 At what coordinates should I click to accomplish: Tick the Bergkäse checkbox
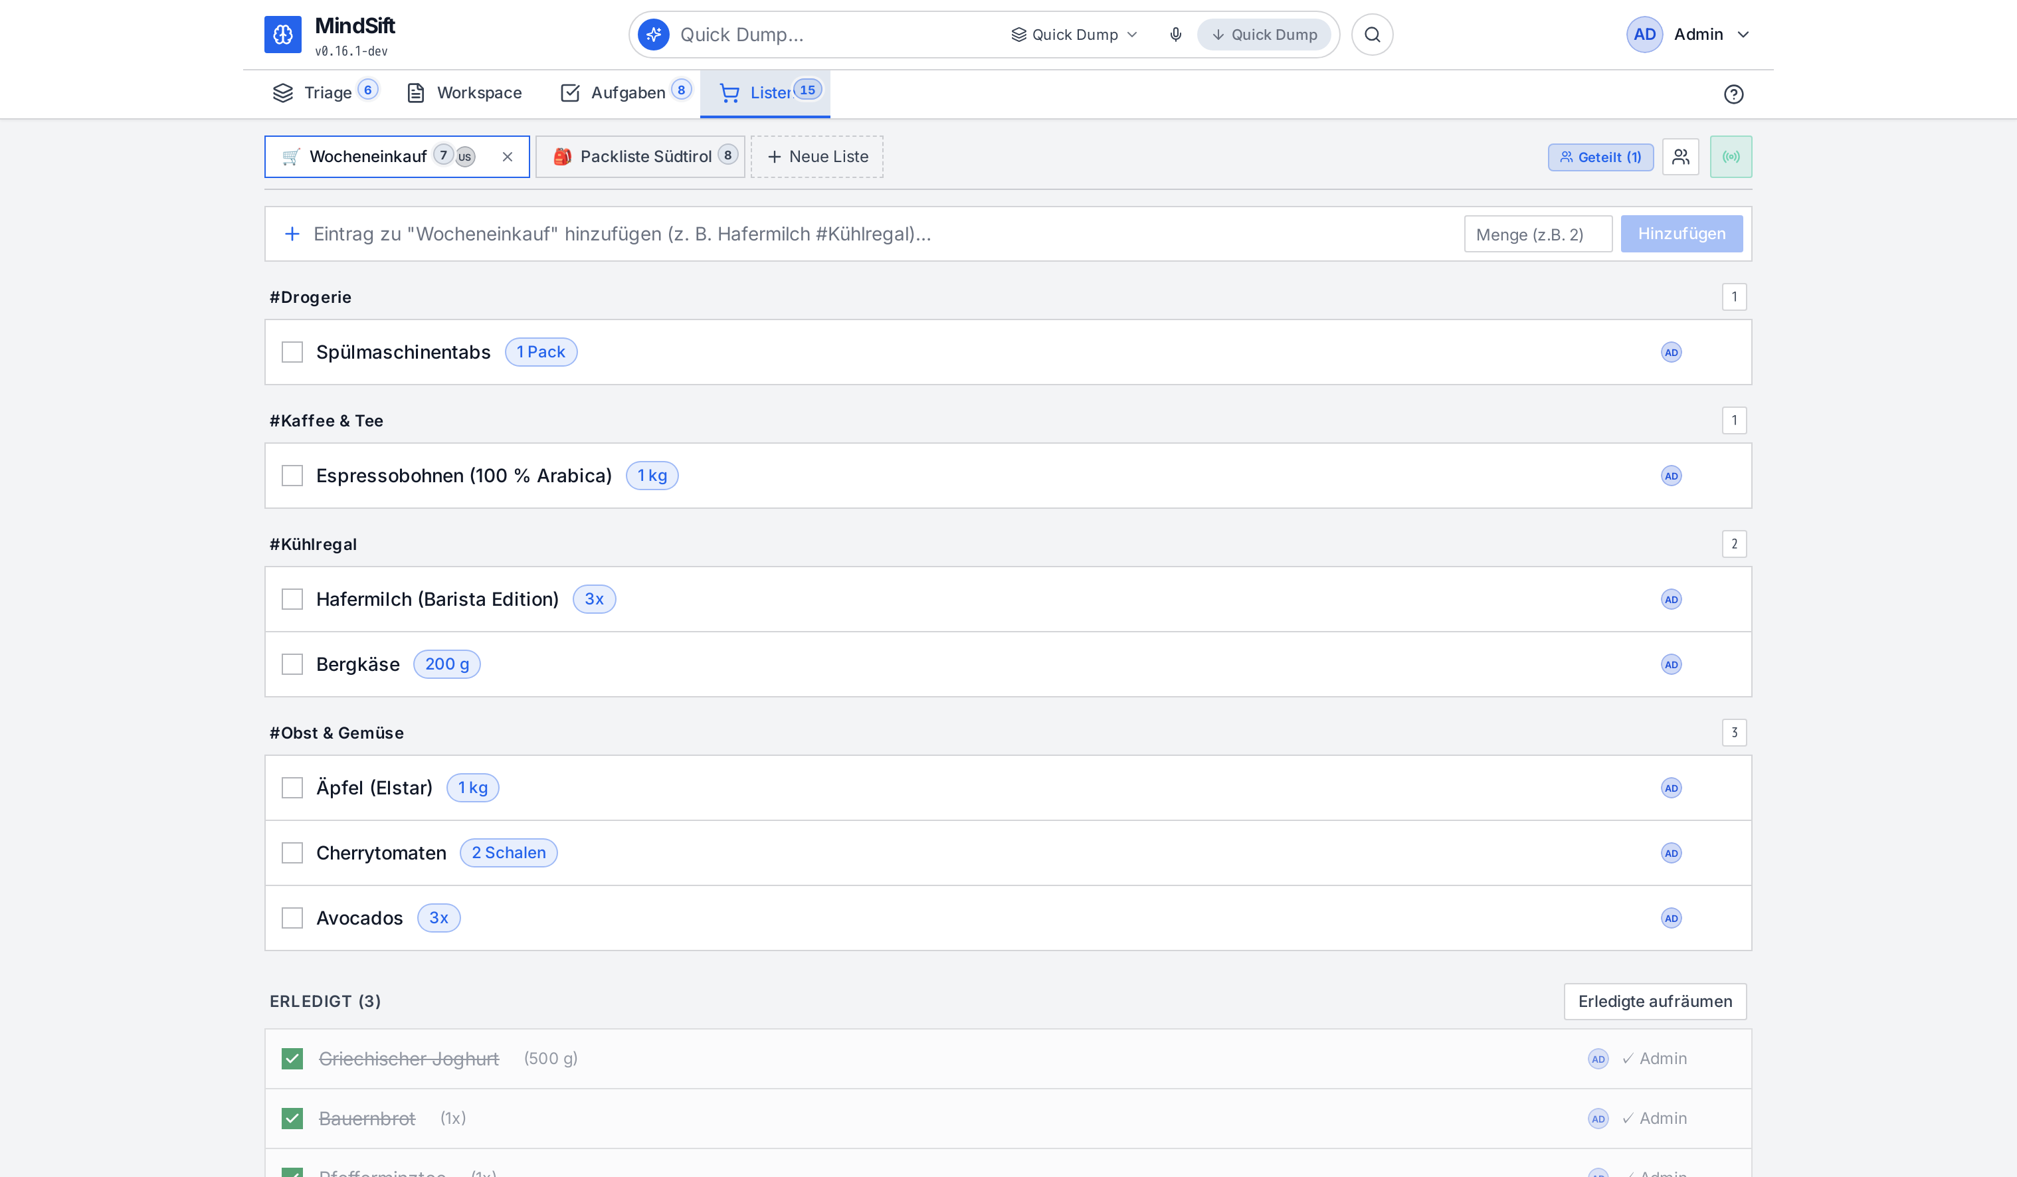[292, 664]
